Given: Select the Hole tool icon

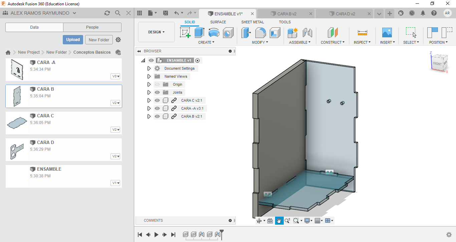Looking at the screenshot, I should click(228, 33).
